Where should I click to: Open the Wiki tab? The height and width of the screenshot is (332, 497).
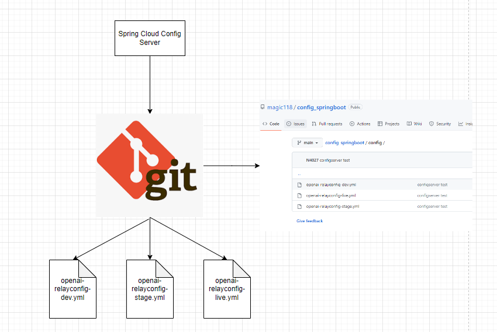[415, 124]
